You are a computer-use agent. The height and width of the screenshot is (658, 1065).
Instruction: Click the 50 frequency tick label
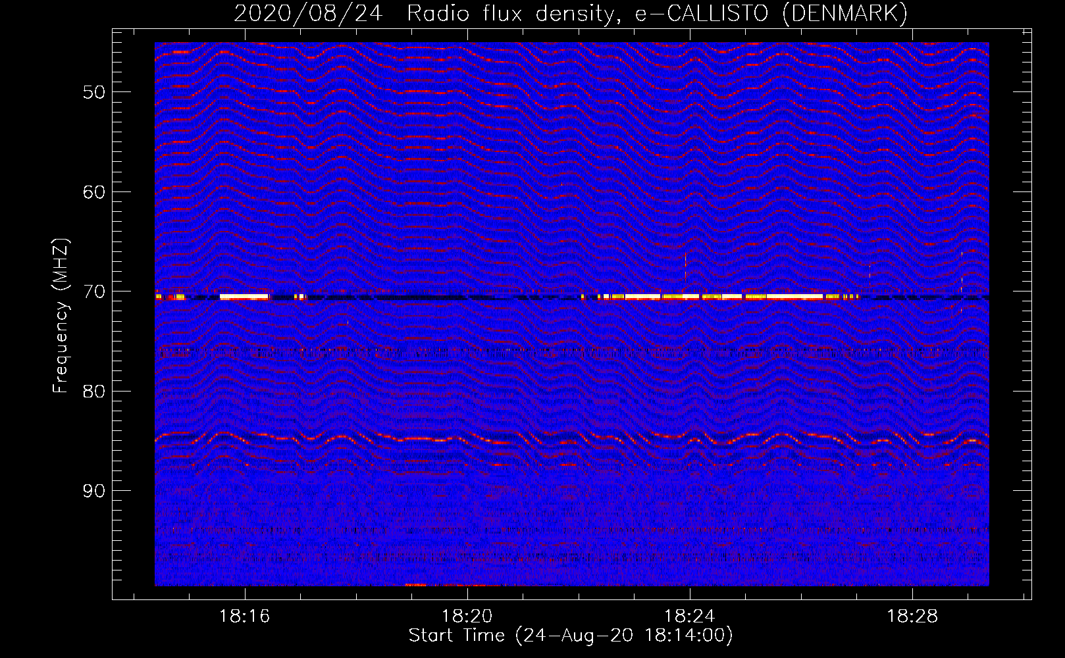click(x=94, y=92)
